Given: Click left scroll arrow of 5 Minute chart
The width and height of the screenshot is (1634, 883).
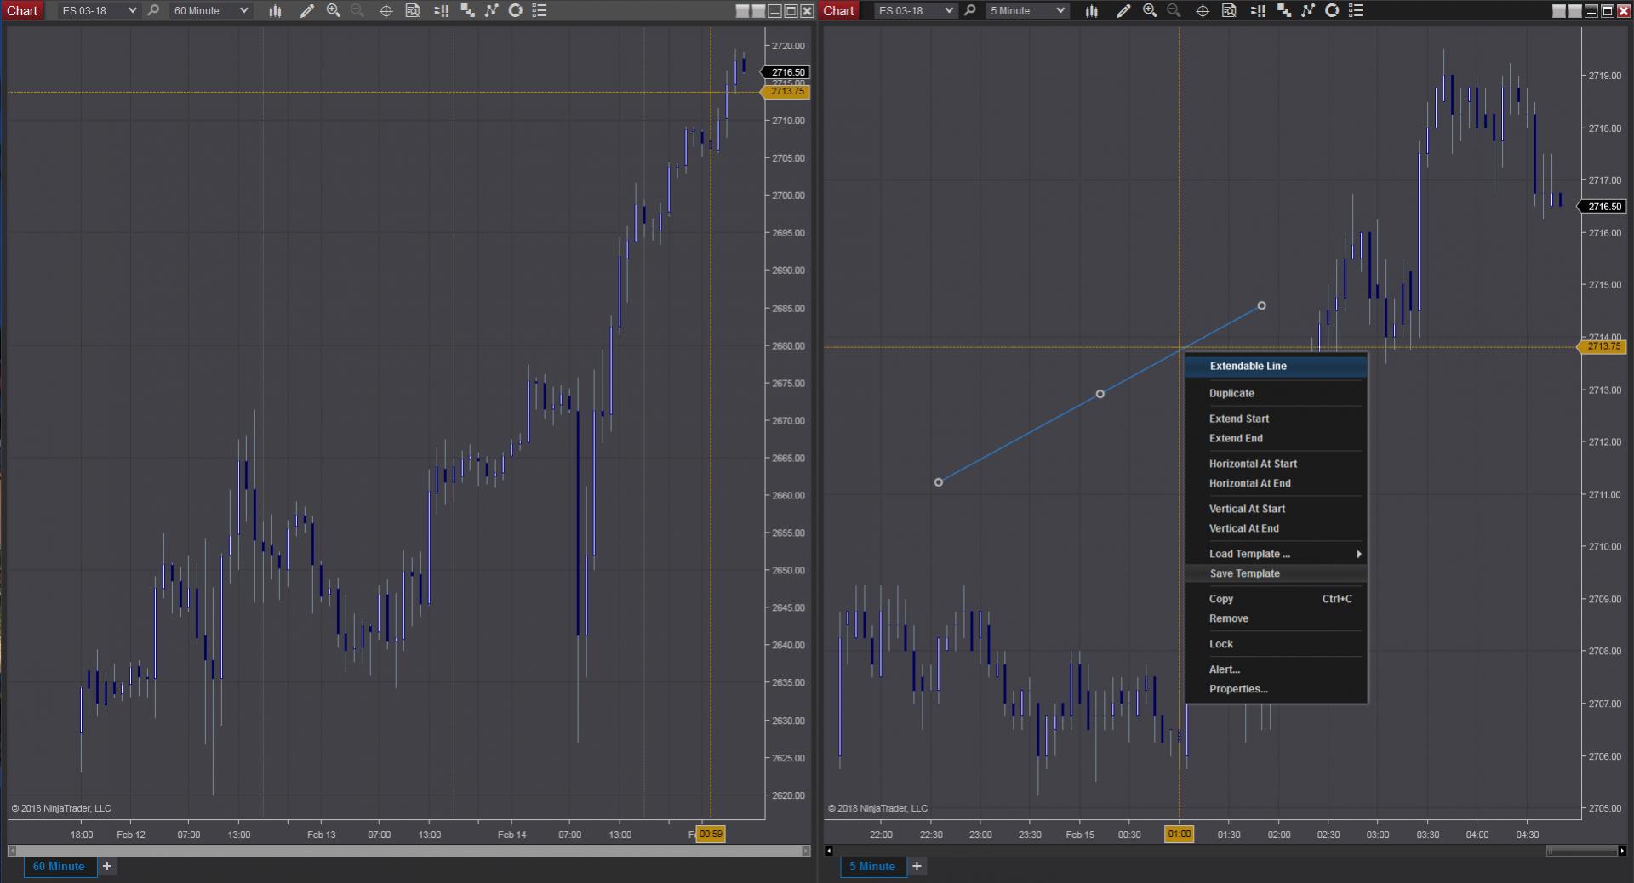Looking at the screenshot, I should click(829, 851).
